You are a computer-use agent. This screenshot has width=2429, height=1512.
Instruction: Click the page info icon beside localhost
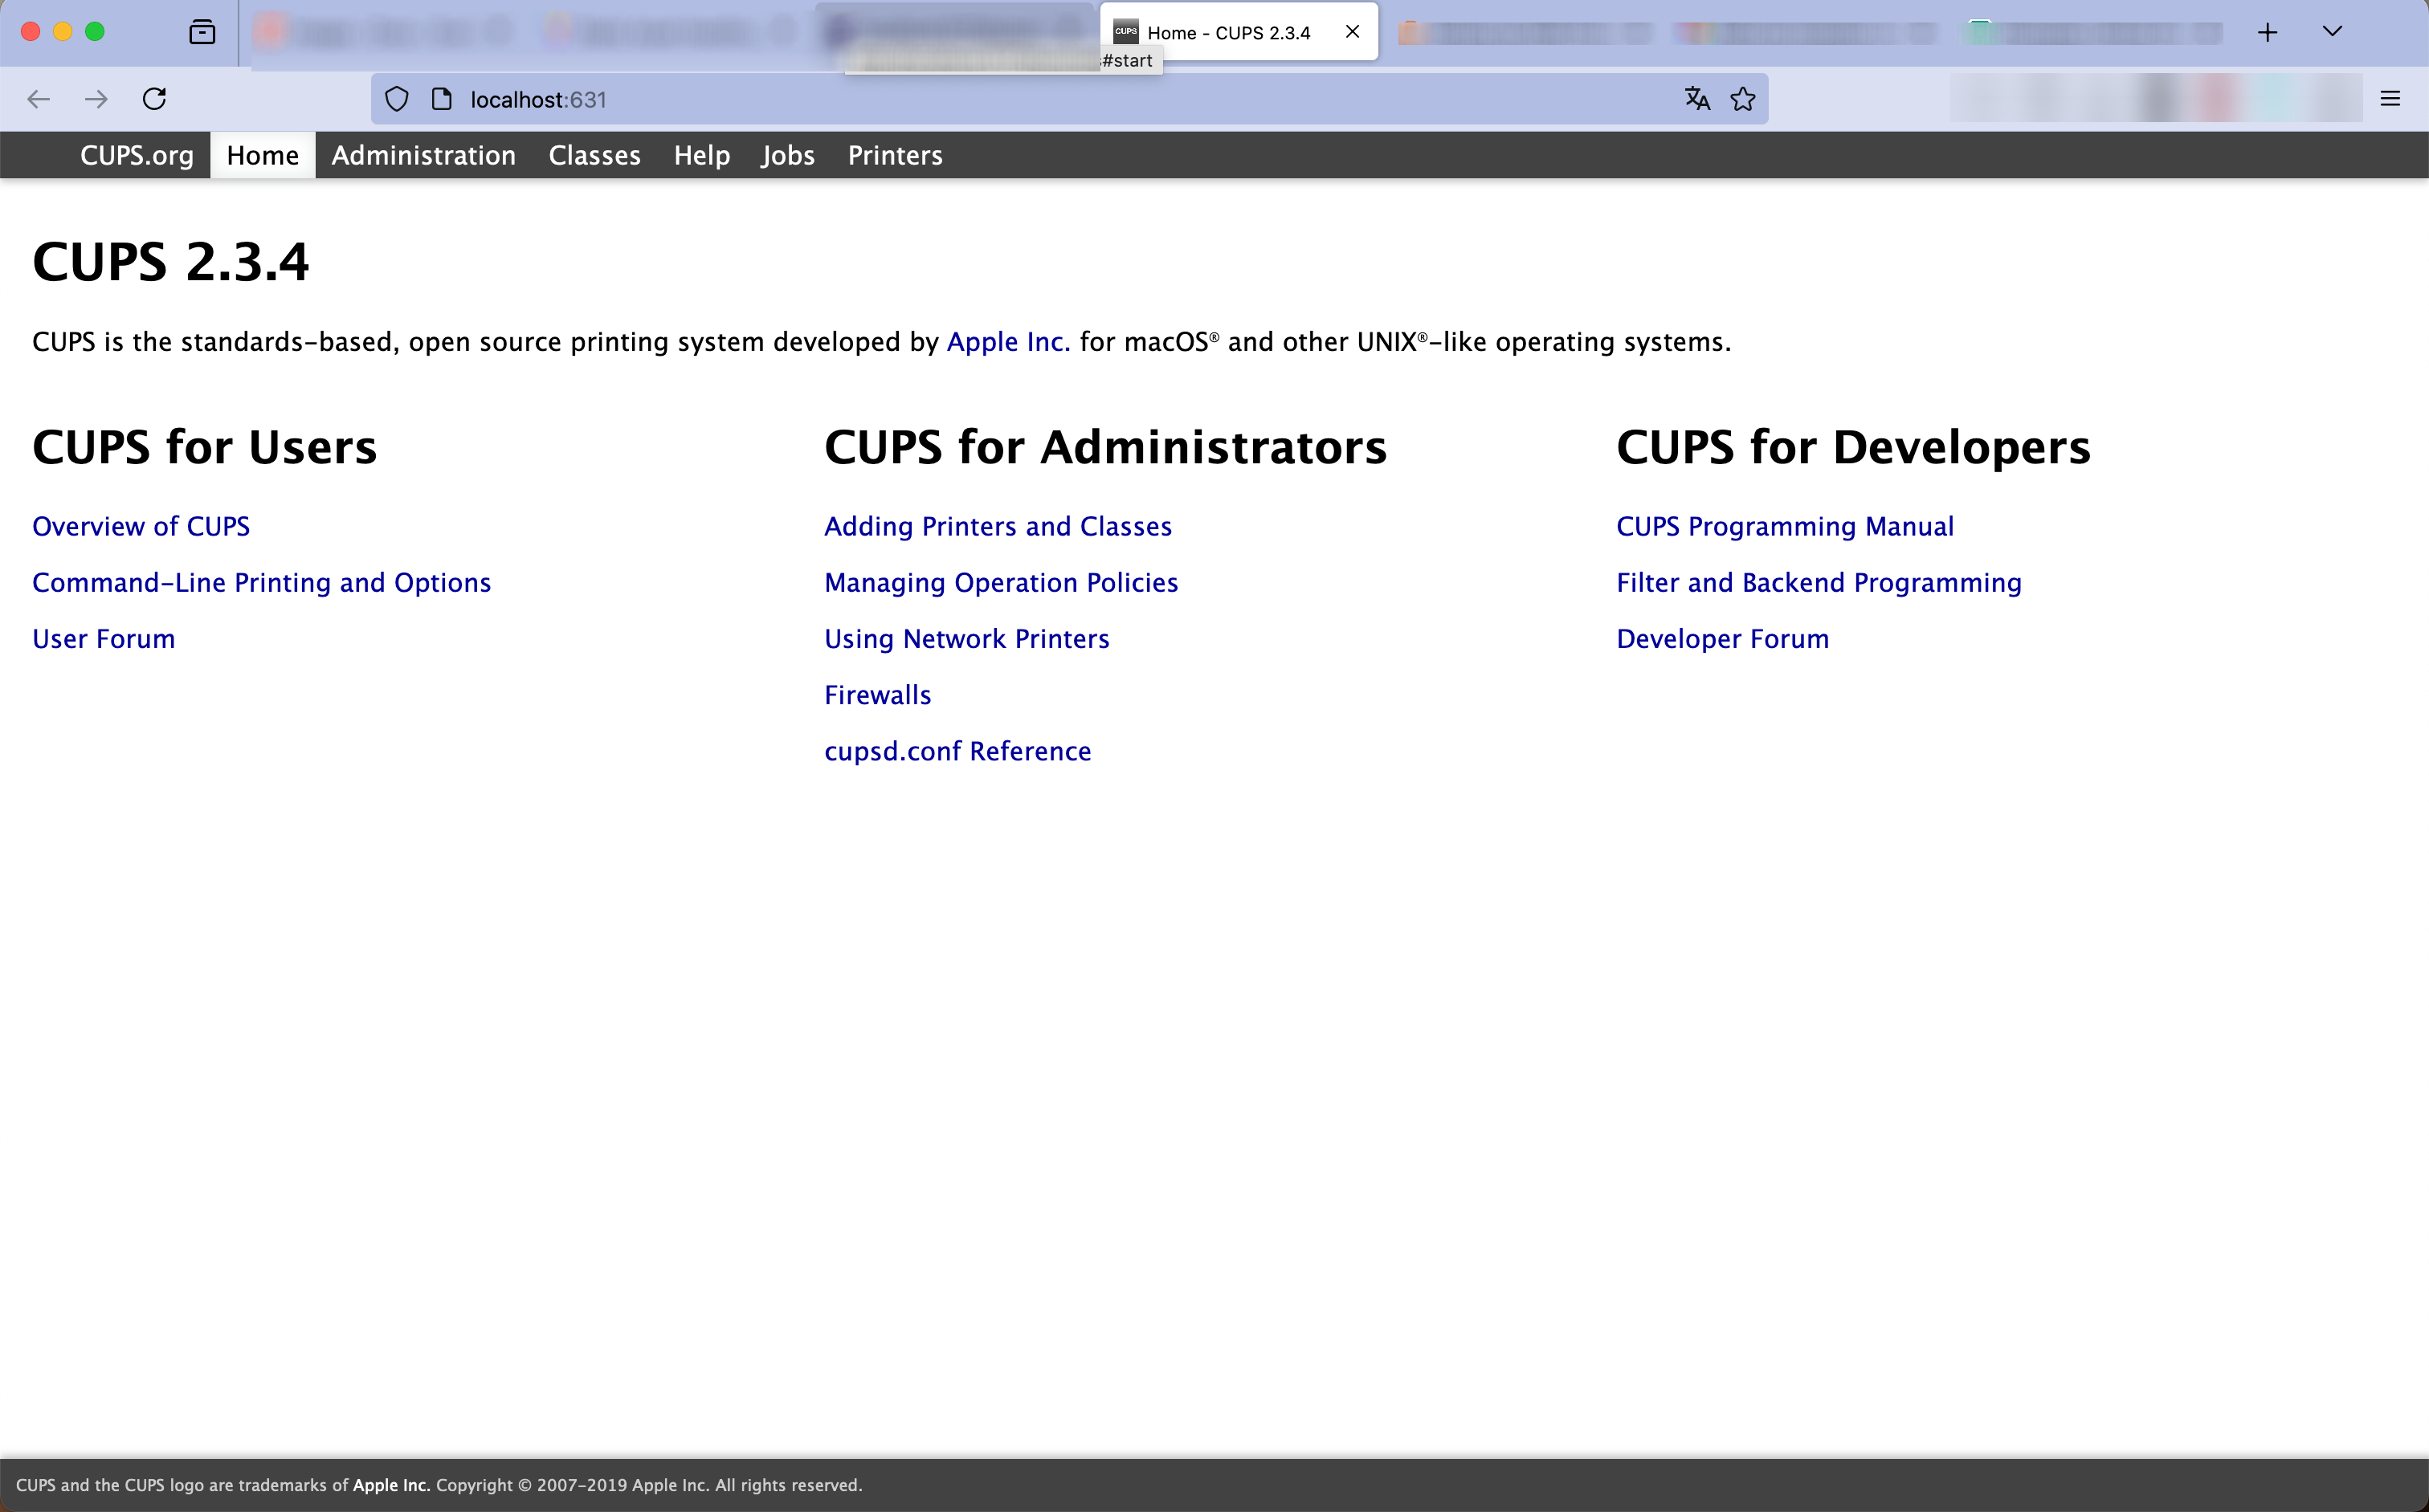tap(441, 99)
